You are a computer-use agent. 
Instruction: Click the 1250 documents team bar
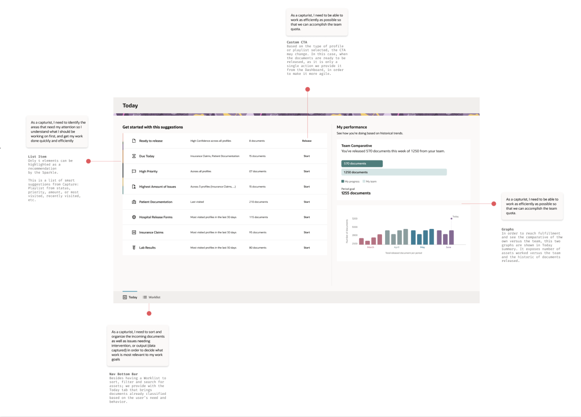coord(394,172)
